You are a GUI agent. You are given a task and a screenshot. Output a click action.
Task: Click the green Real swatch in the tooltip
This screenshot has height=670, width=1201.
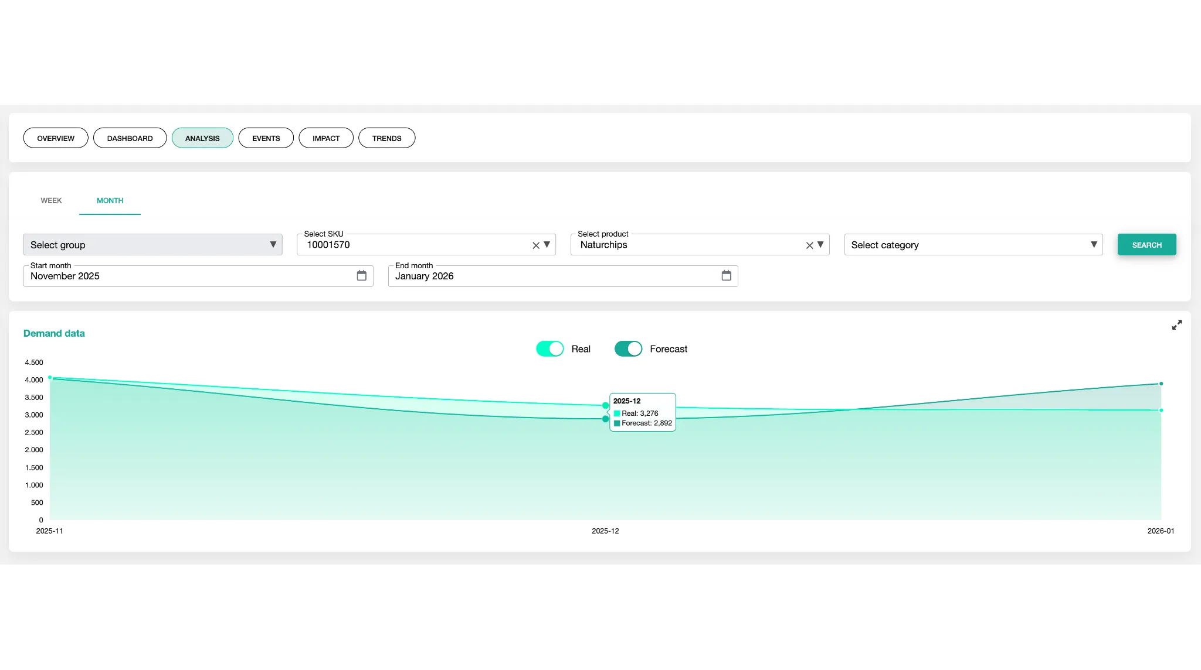click(617, 413)
